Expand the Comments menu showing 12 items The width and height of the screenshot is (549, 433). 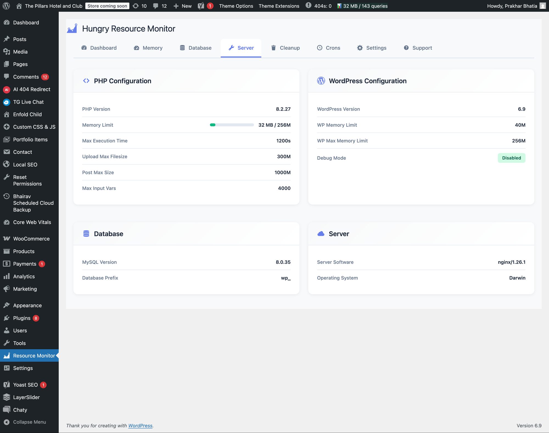tap(26, 77)
